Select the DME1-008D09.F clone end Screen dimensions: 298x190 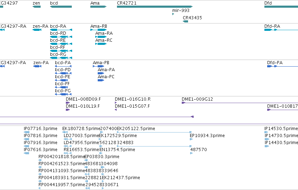click(x=68, y=103)
